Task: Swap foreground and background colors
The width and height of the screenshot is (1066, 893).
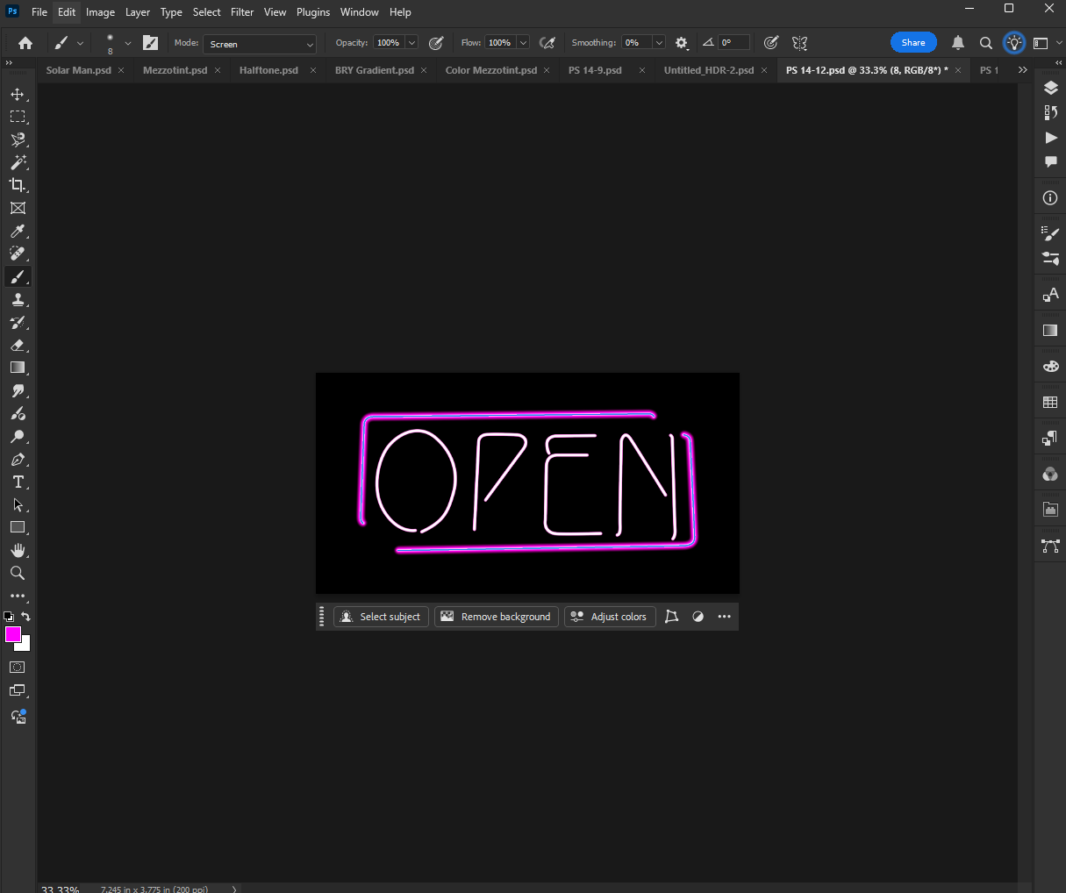Action: pos(26,617)
